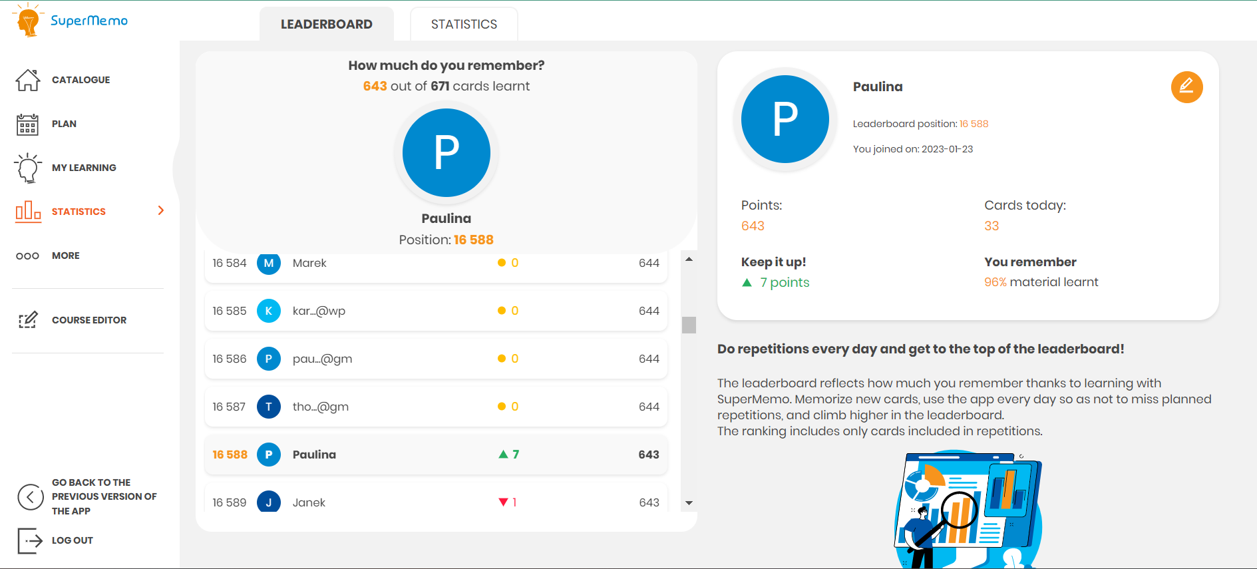The image size is (1257, 569).
Task: Select the Paulina name in row 16 588
Action: [x=314, y=455]
